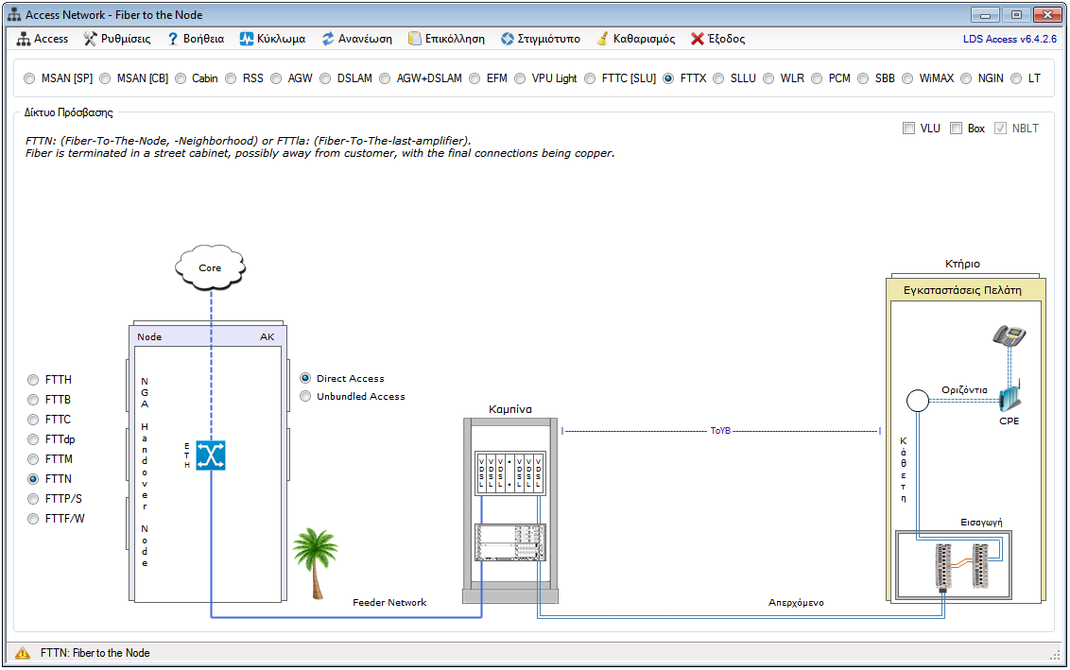Screen dimensions: 1070x670
Task: Click the desk telephone icon
Action: (1010, 335)
